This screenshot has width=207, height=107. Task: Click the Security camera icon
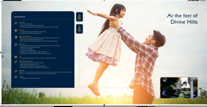[x=16, y=77]
